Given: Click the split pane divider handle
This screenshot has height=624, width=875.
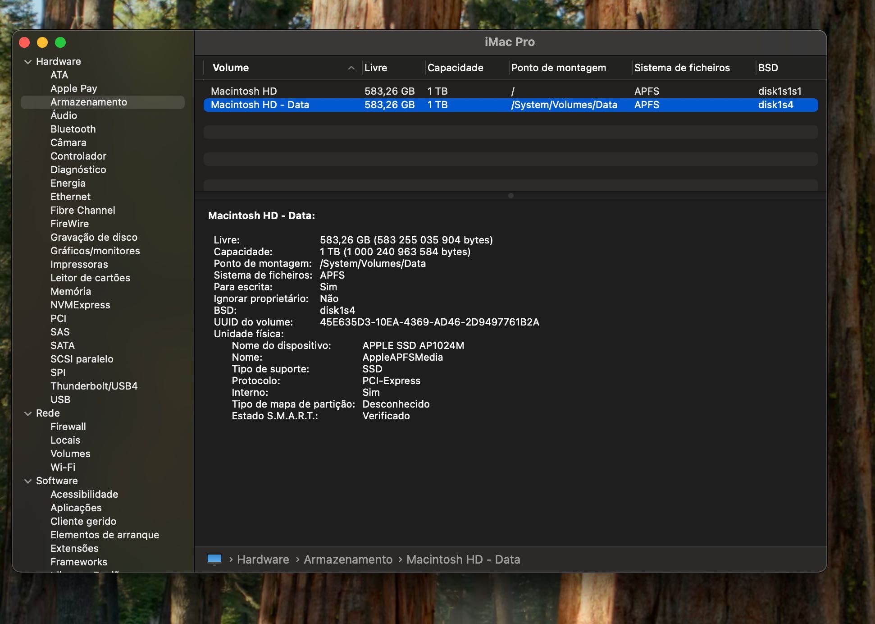Looking at the screenshot, I should tap(511, 196).
